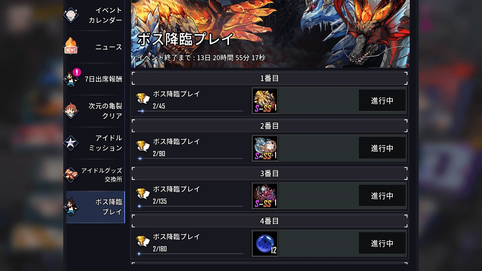
Task: Click the flame NEWS icon
Action: (71, 47)
